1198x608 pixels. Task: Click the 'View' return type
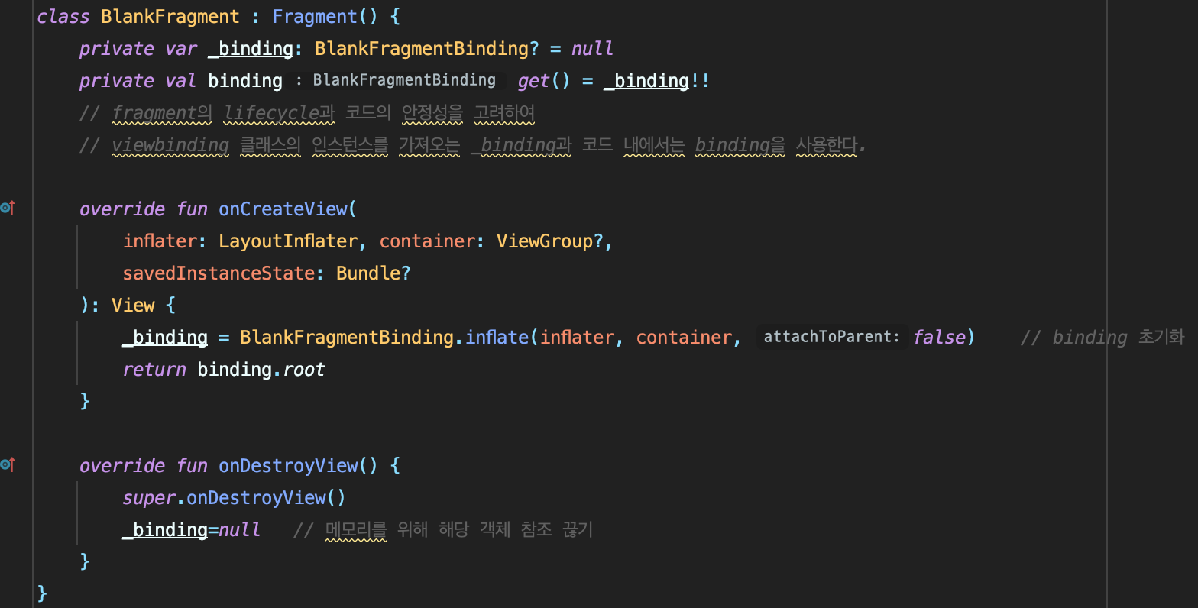point(133,306)
